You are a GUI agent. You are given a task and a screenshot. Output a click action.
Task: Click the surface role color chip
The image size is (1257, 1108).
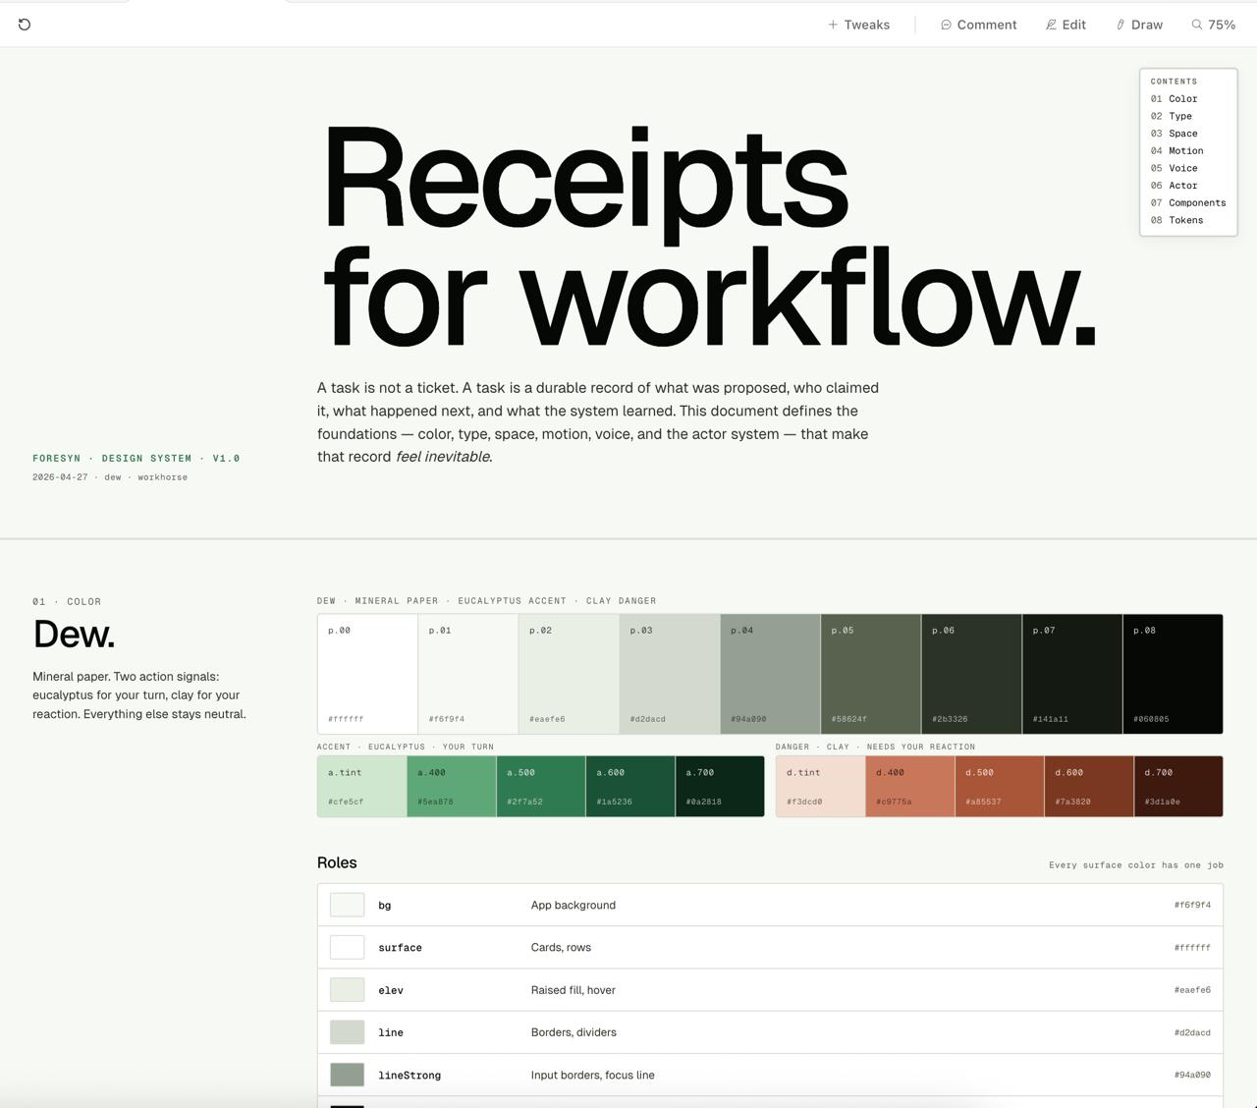click(347, 947)
